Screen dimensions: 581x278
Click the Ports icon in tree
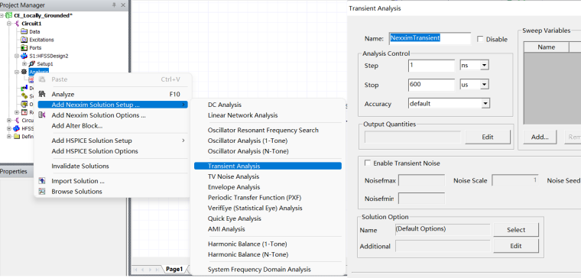[24, 48]
